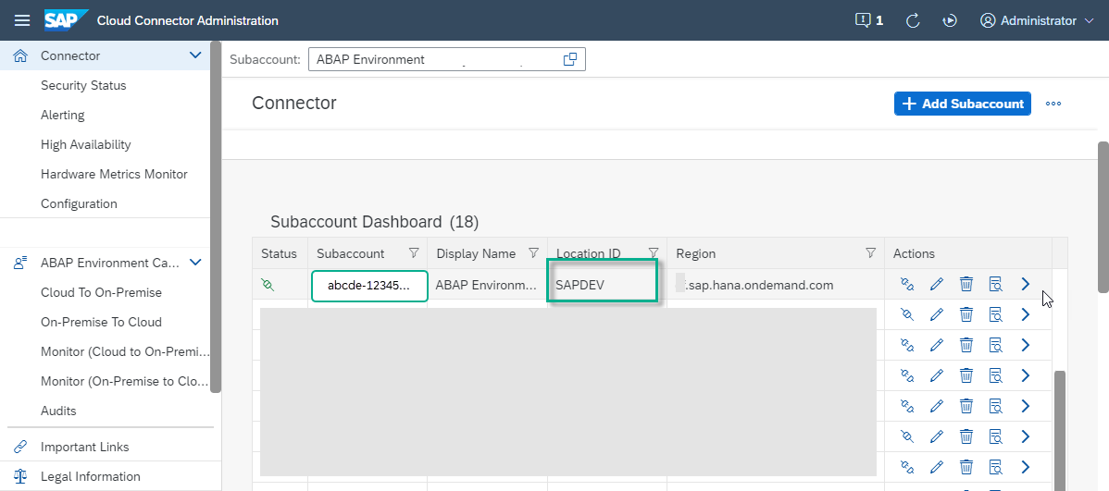Open the three-dot overflow menu beside Add Subaccount

point(1053,104)
